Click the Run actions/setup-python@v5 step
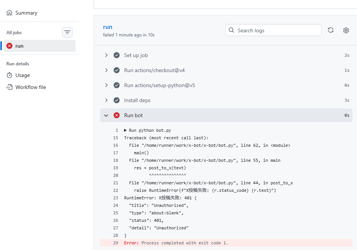The height and width of the screenshot is (250, 357). [x=160, y=85]
